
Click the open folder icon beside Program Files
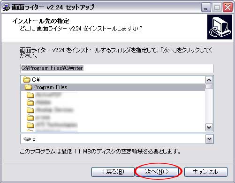pos(29,87)
